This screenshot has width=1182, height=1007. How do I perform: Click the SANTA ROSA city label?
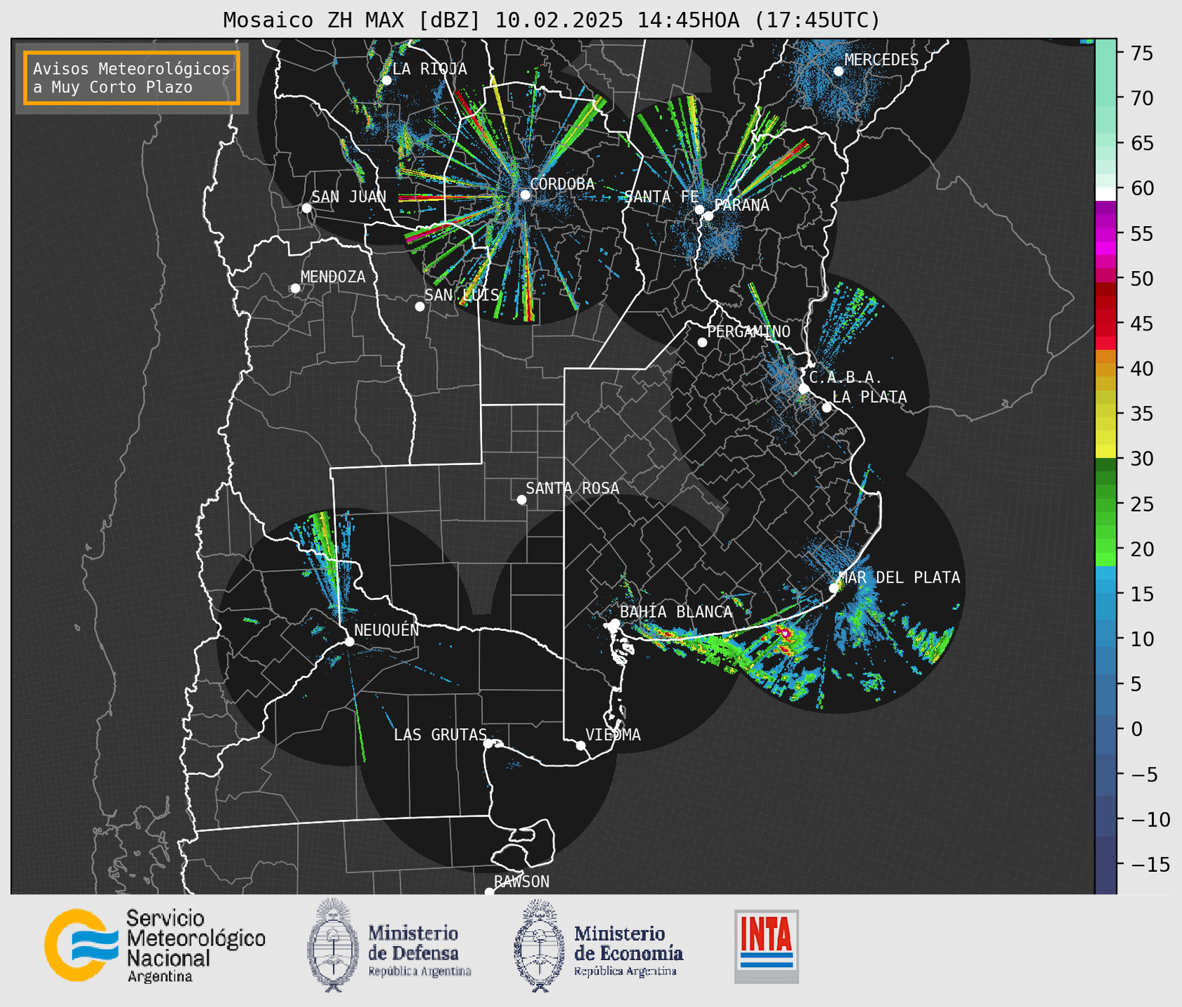(x=572, y=488)
